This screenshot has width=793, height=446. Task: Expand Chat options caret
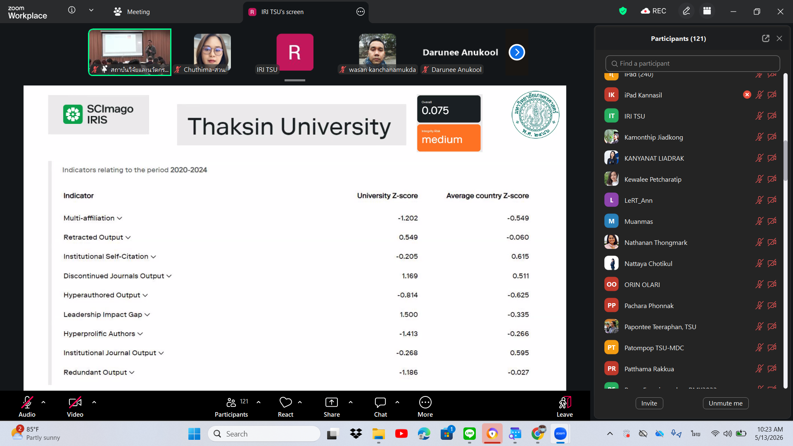click(x=397, y=402)
